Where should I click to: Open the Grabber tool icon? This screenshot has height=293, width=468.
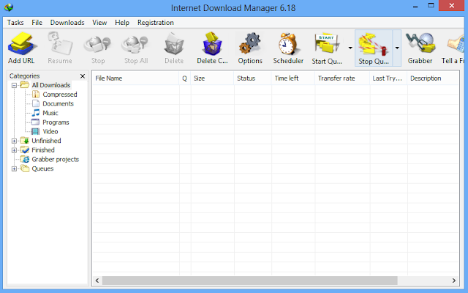click(x=420, y=44)
